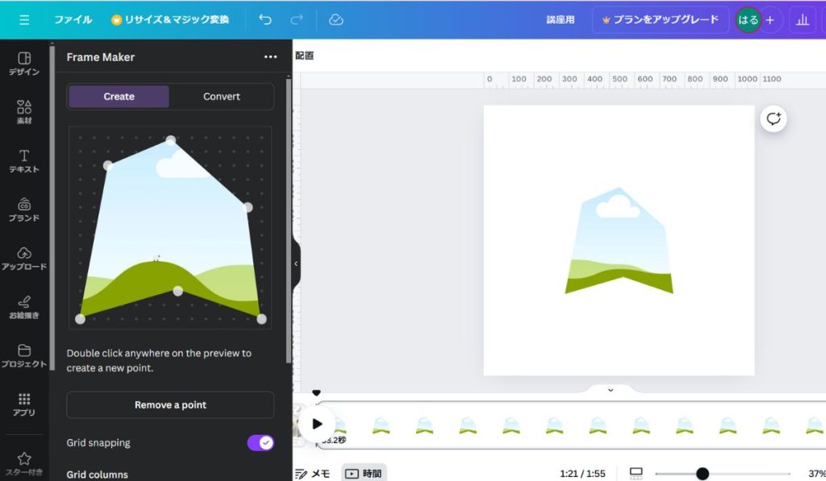Click the Remove a point button
This screenshot has width=826, height=481.
[170, 404]
